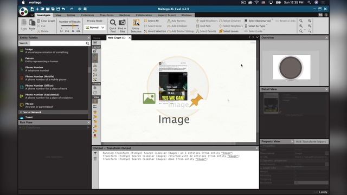Expand the ribbon collapse chevron under logo
The height and width of the screenshot is (195, 347).
pyautogui.click(x=32, y=15)
